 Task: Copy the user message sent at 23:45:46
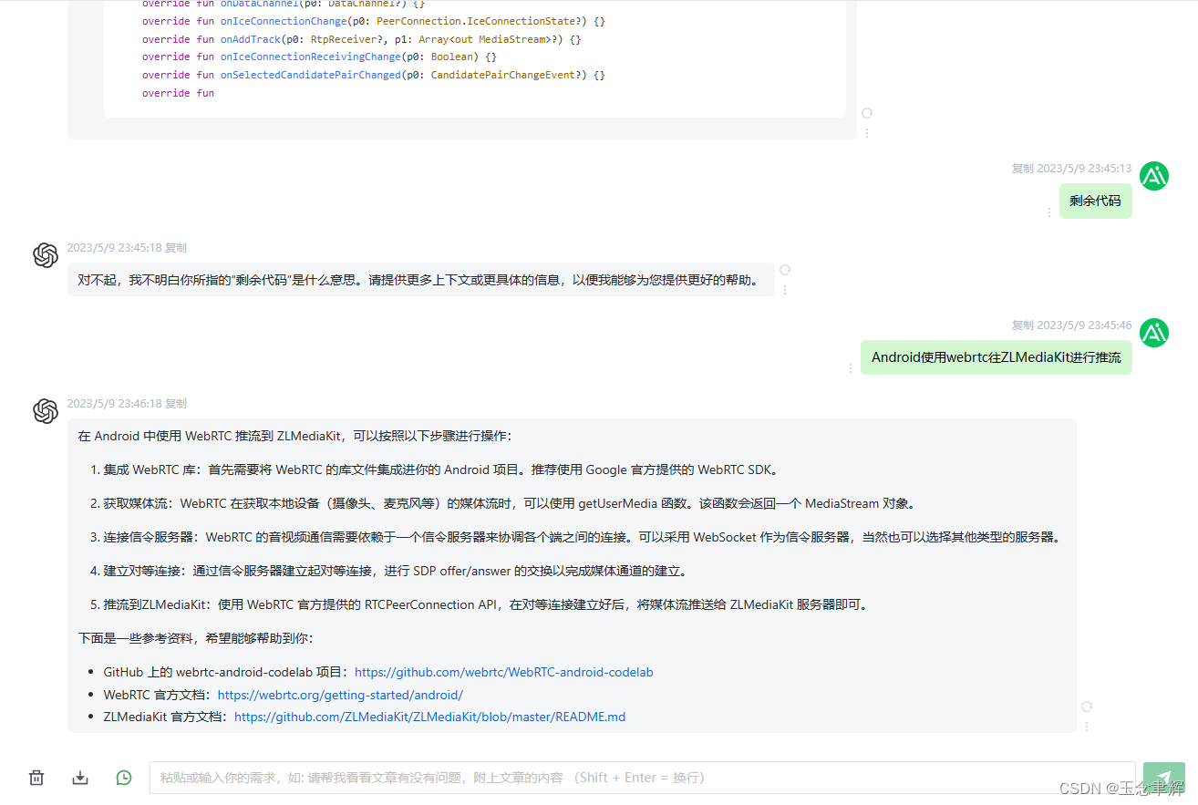coord(1022,325)
